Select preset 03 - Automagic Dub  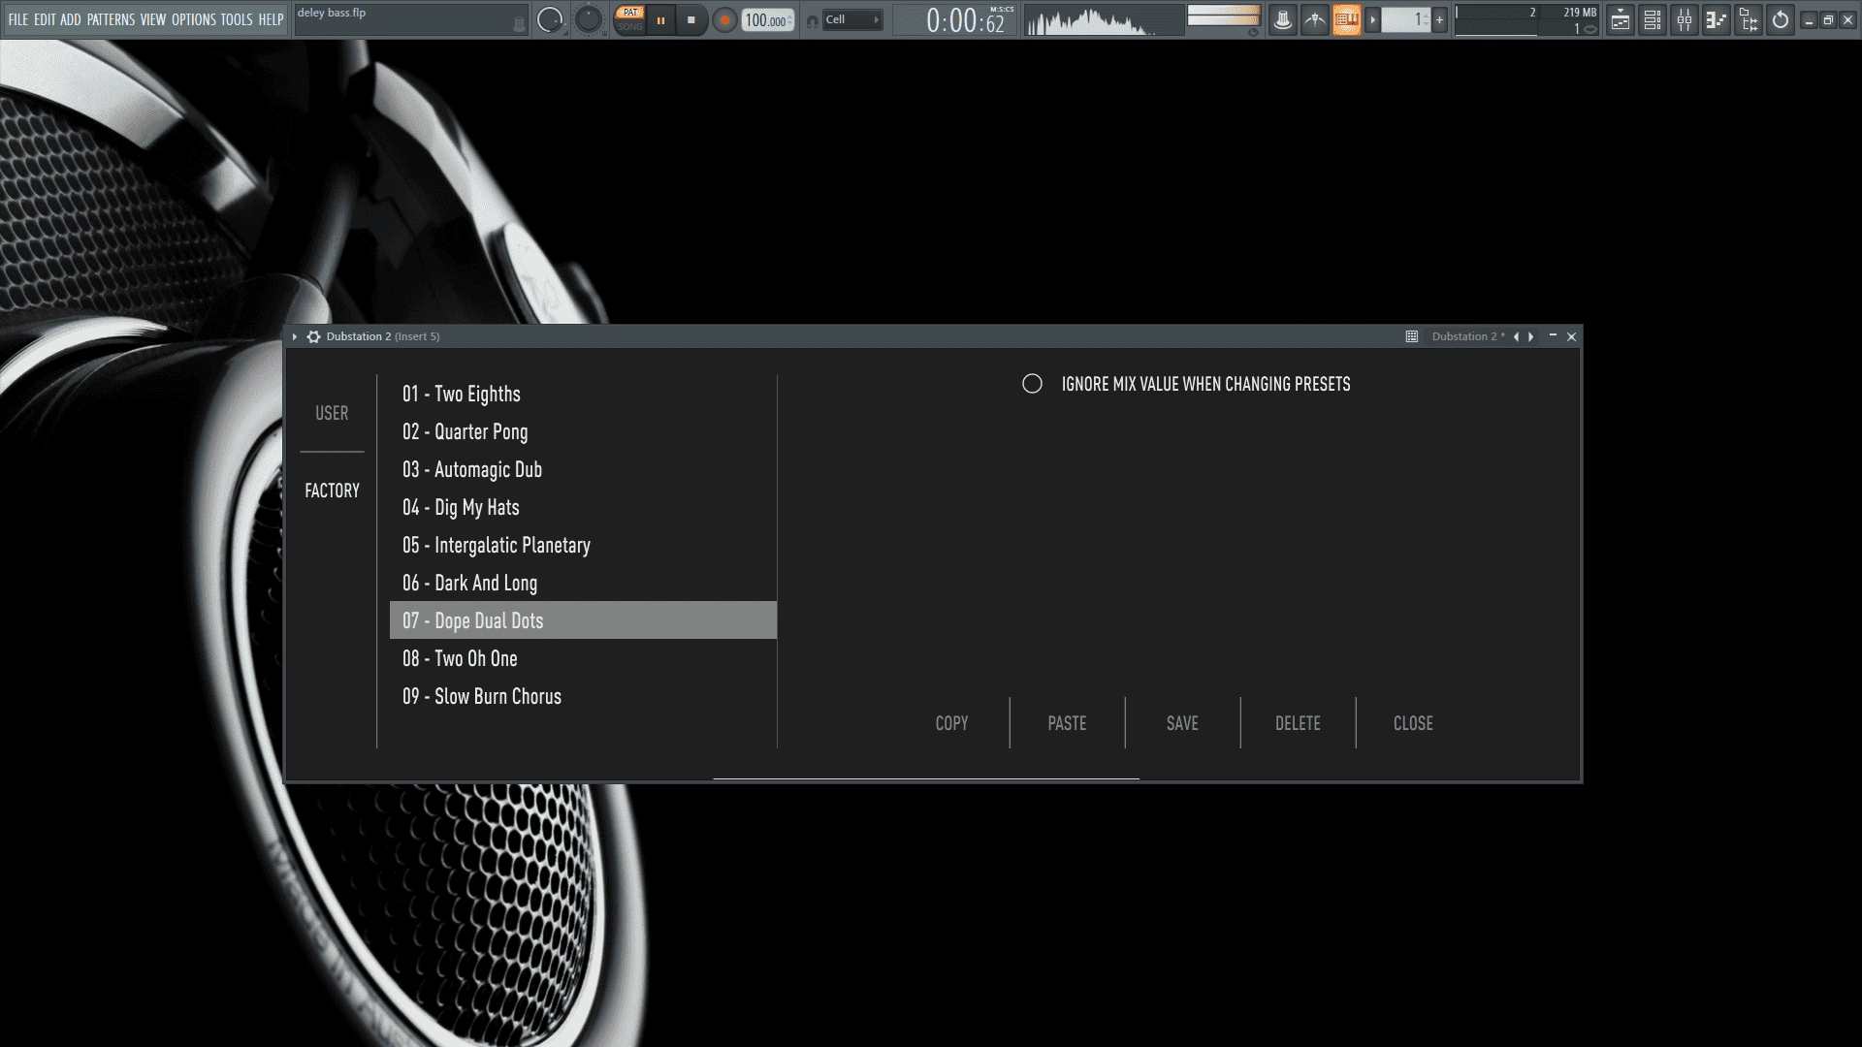click(x=583, y=469)
